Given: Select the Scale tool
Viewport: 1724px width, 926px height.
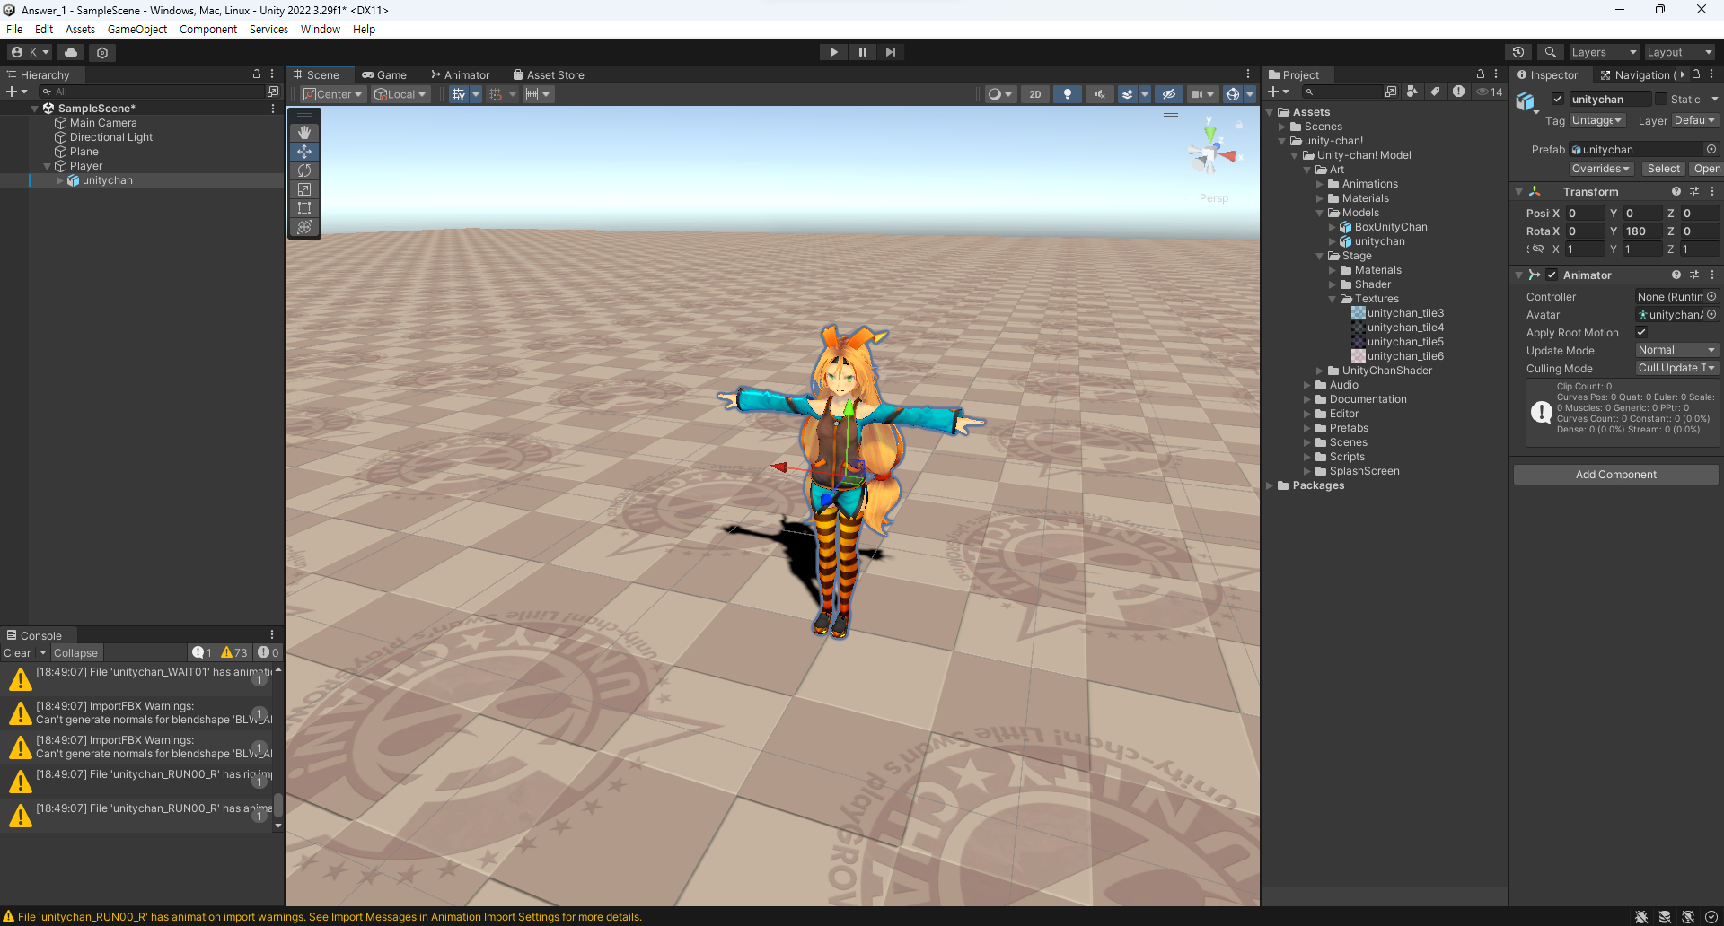Looking at the screenshot, I should pos(304,189).
